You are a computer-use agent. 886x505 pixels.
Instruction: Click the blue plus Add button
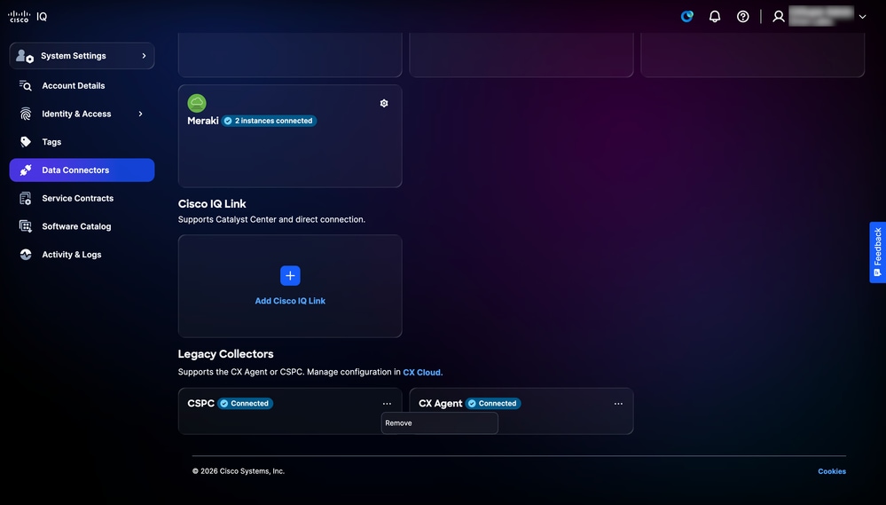290,275
